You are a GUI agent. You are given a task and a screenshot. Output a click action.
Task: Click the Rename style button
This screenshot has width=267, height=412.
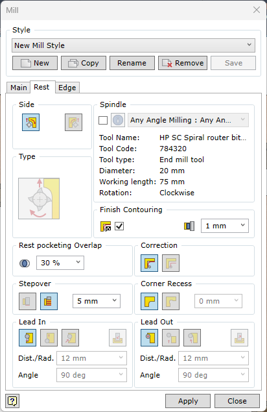click(132, 63)
